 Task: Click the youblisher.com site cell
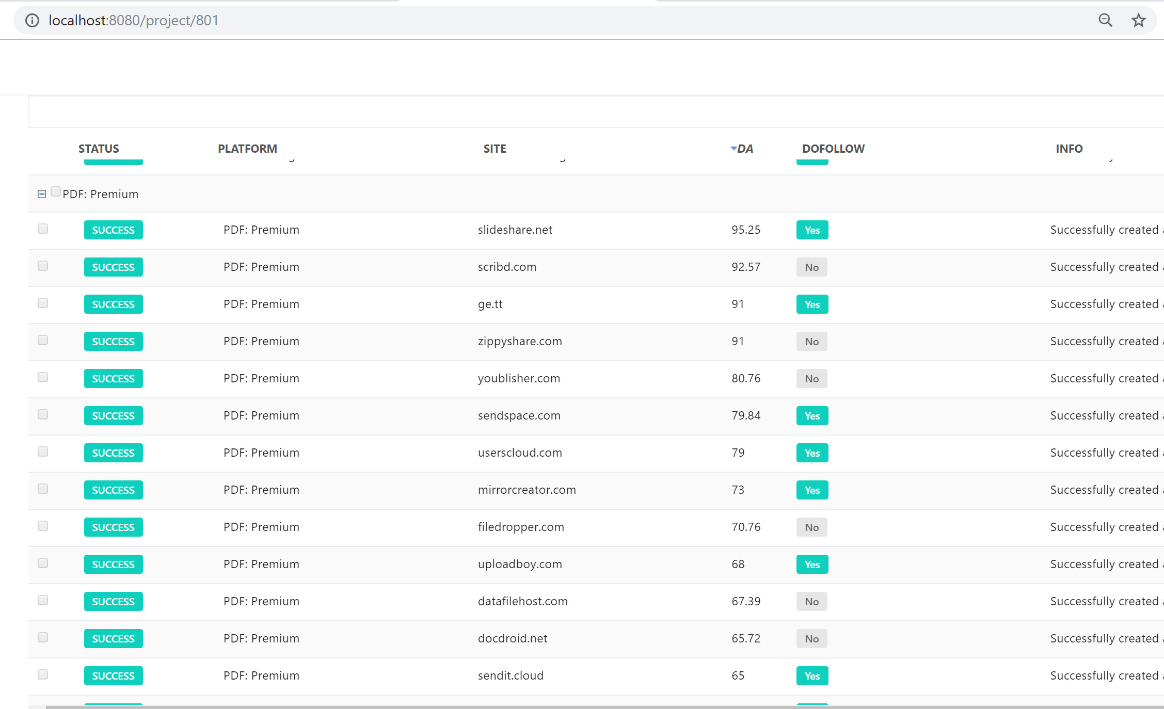[x=519, y=378]
